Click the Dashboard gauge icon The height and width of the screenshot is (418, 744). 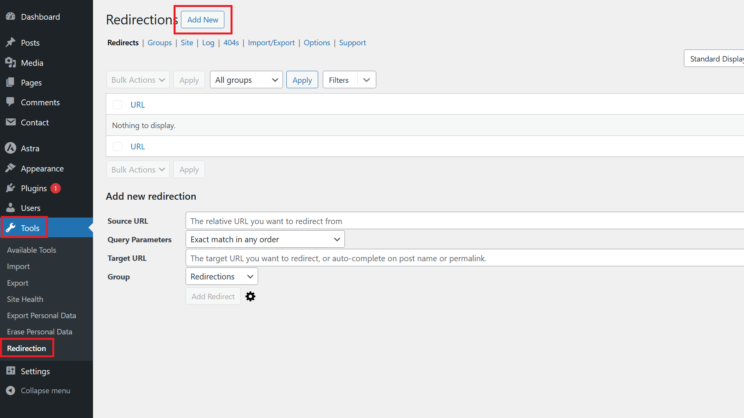pyautogui.click(x=10, y=17)
